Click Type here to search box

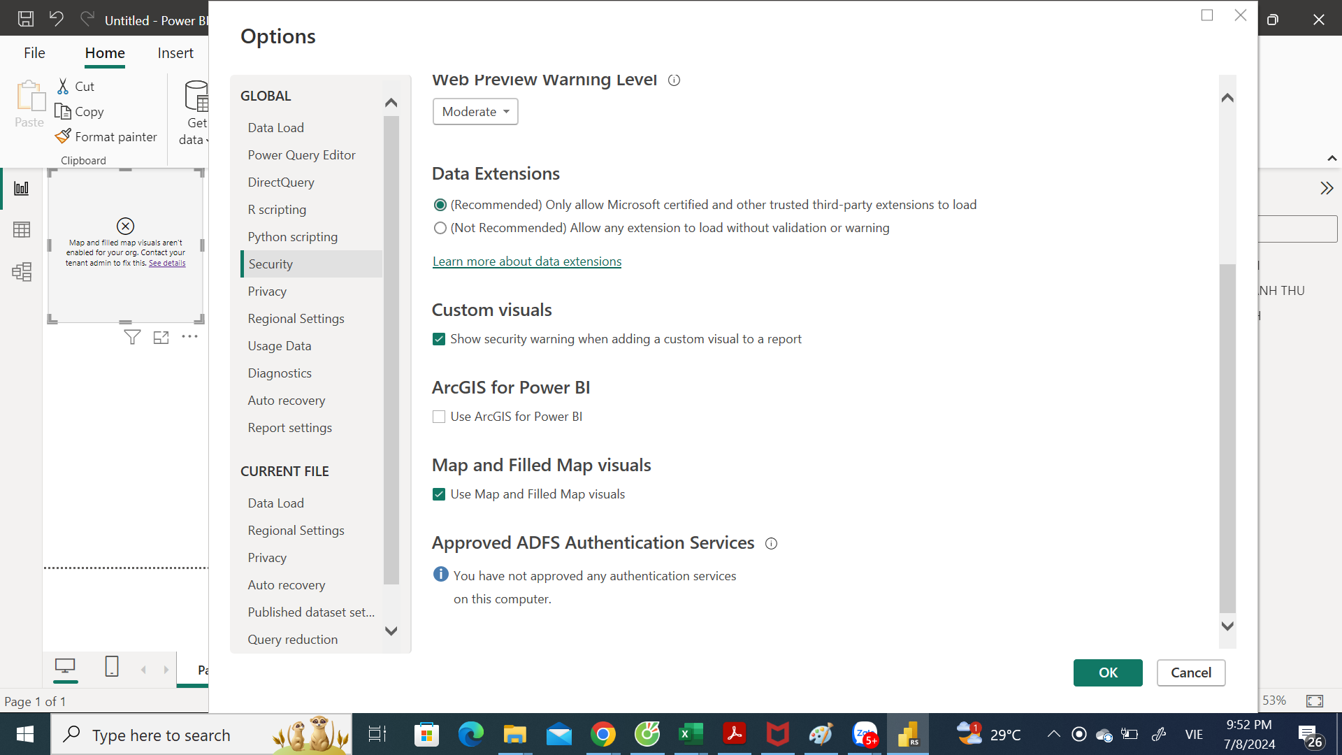(x=201, y=735)
